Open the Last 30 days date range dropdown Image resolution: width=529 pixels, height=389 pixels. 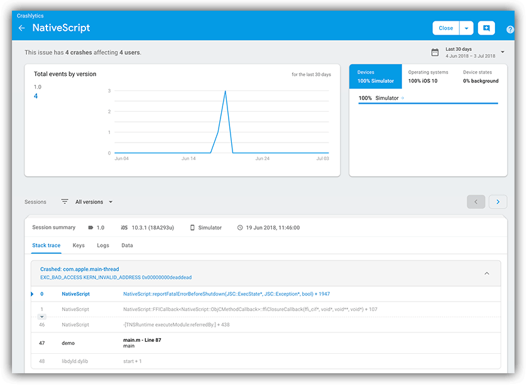tap(501, 52)
